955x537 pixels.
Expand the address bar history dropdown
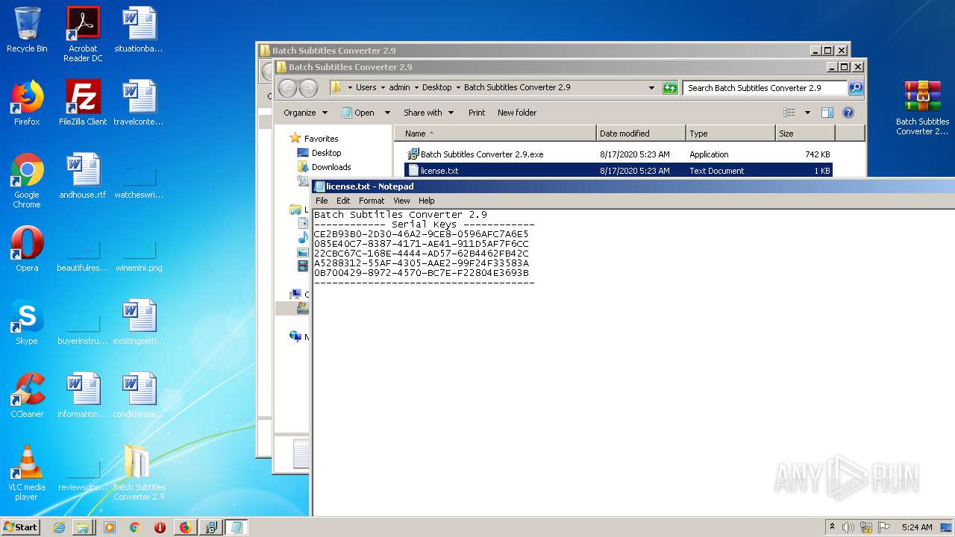point(651,87)
